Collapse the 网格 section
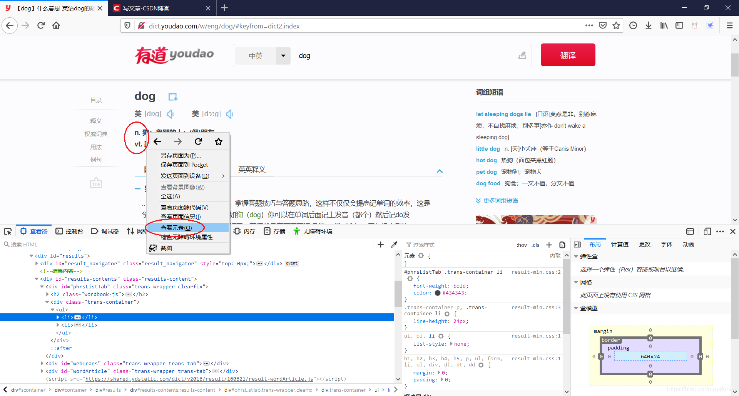The height and width of the screenshot is (396, 739). pyautogui.click(x=576, y=282)
